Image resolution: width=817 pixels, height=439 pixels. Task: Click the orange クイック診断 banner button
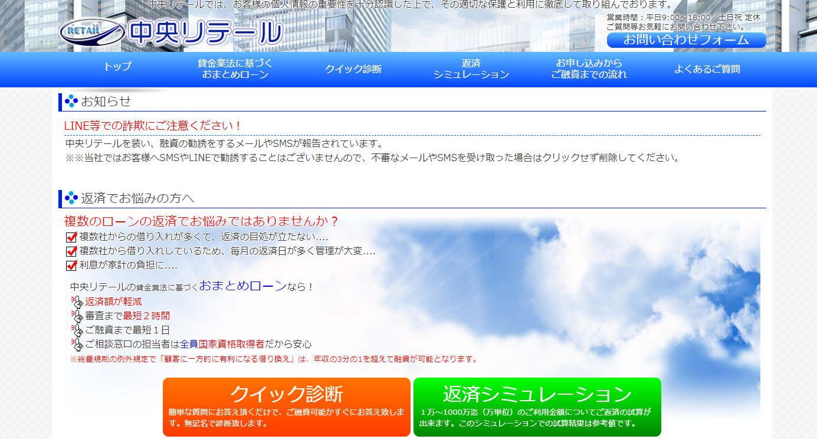pyautogui.click(x=286, y=407)
